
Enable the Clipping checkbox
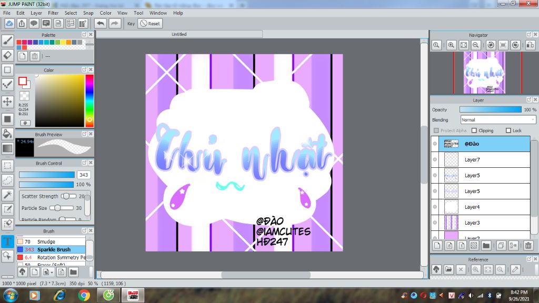pos(474,130)
